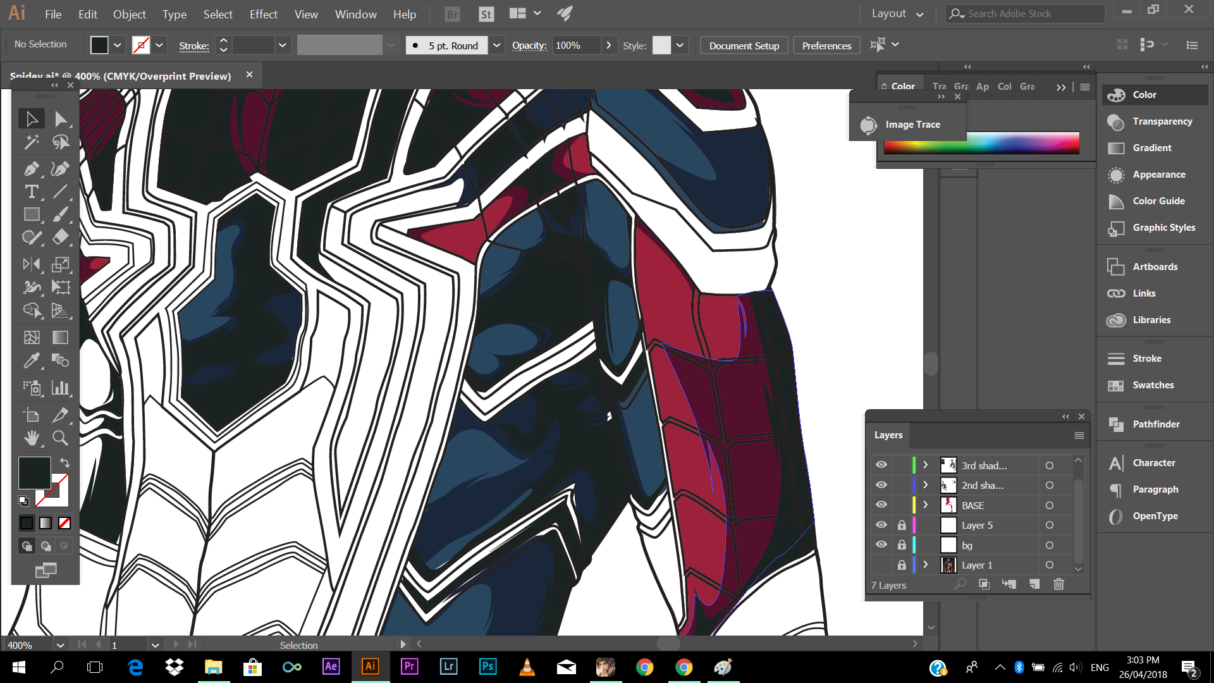Select the Blend tool
The width and height of the screenshot is (1214, 683).
coord(61,360)
